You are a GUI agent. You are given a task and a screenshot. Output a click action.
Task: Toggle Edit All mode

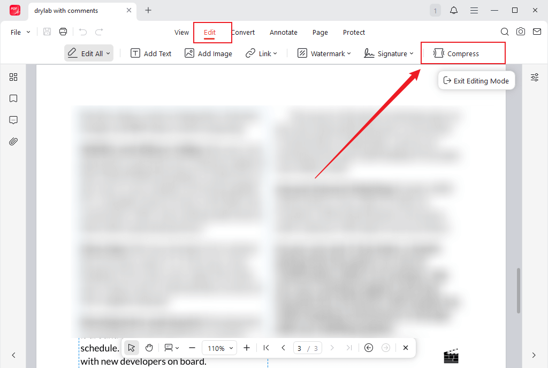(88, 53)
